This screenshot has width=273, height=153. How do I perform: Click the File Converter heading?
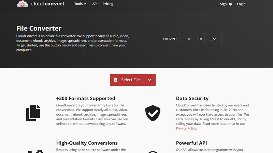(x=39, y=28)
